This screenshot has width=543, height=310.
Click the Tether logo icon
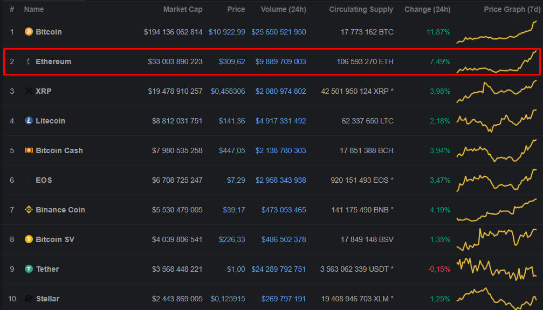[x=29, y=269]
